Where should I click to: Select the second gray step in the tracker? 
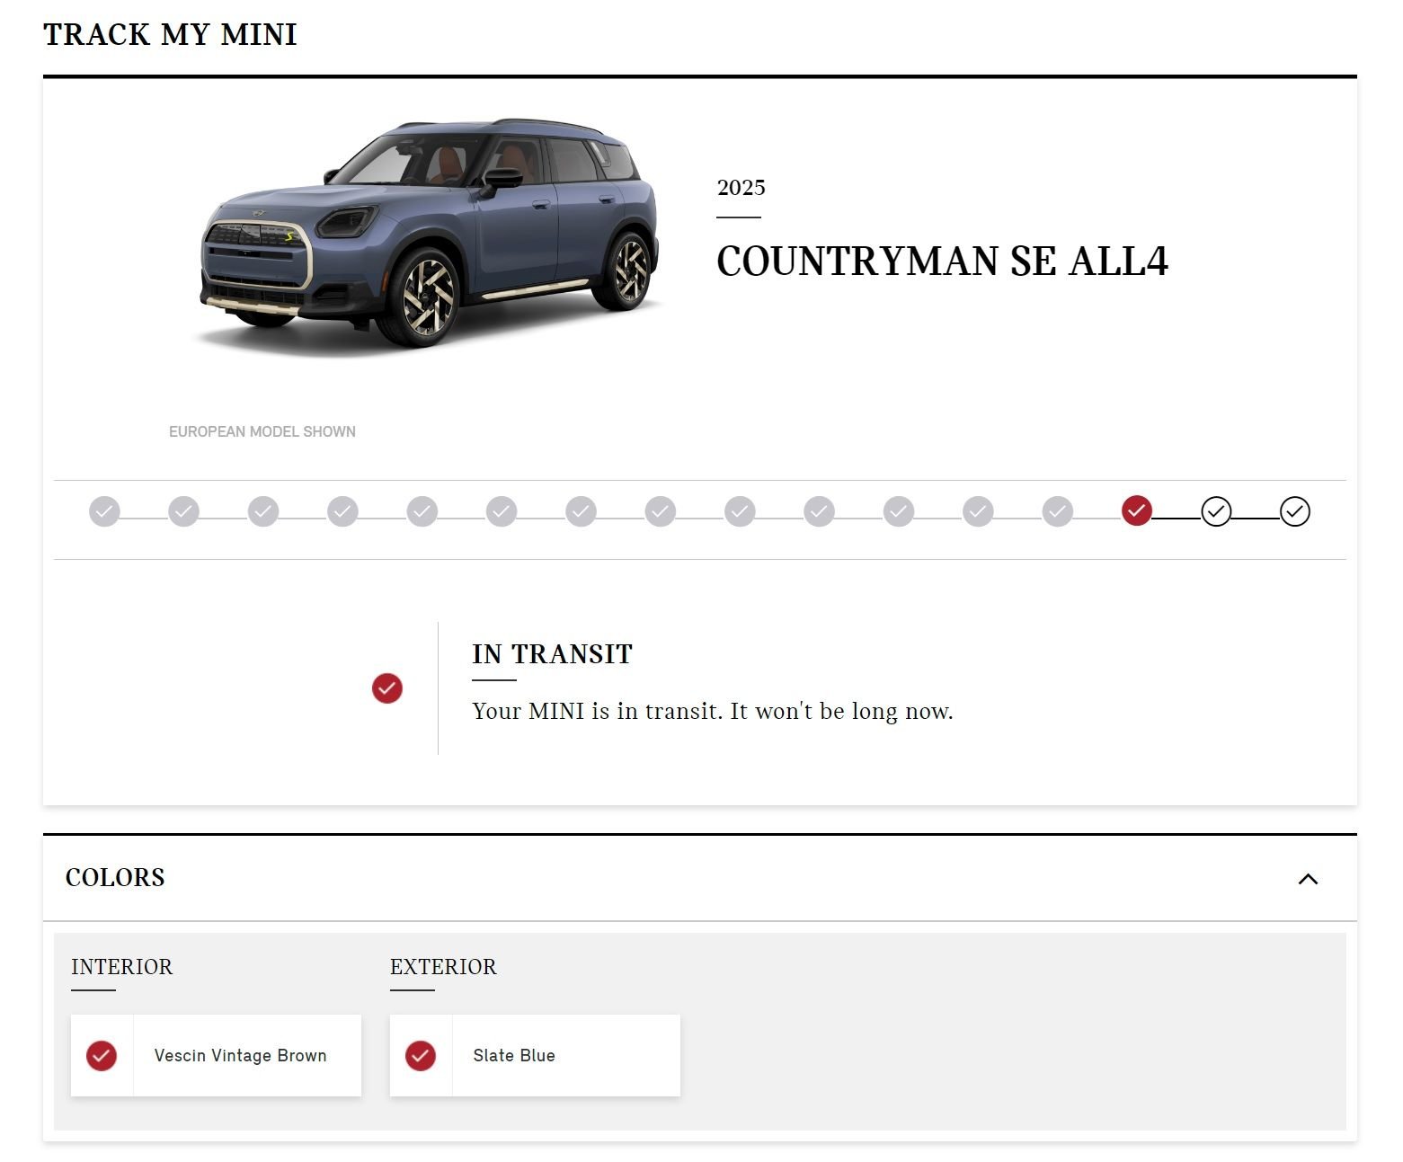tap(183, 511)
